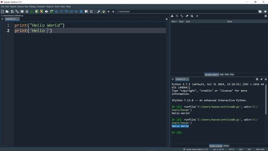
Task: Open the Search menu
Action: (13, 7)
